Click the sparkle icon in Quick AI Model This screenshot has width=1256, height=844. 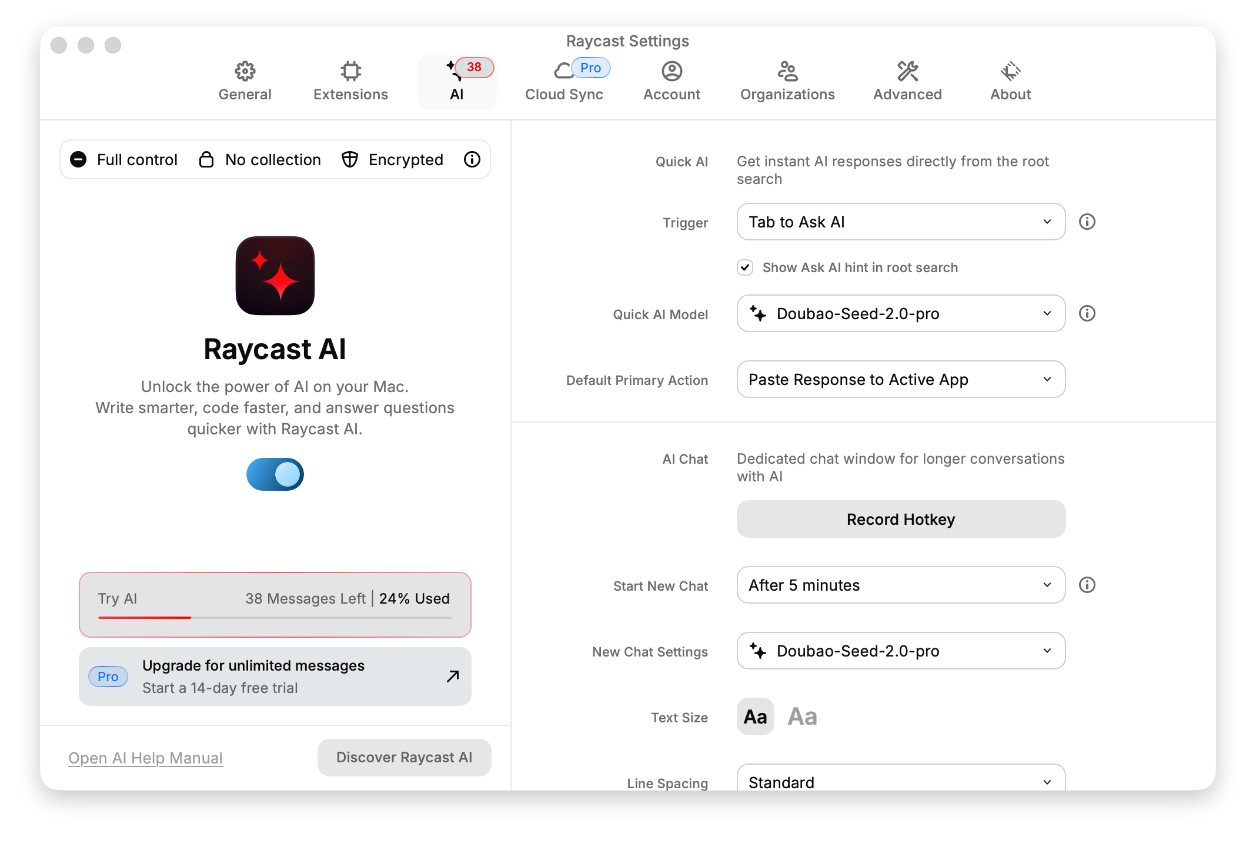[758, 313]
